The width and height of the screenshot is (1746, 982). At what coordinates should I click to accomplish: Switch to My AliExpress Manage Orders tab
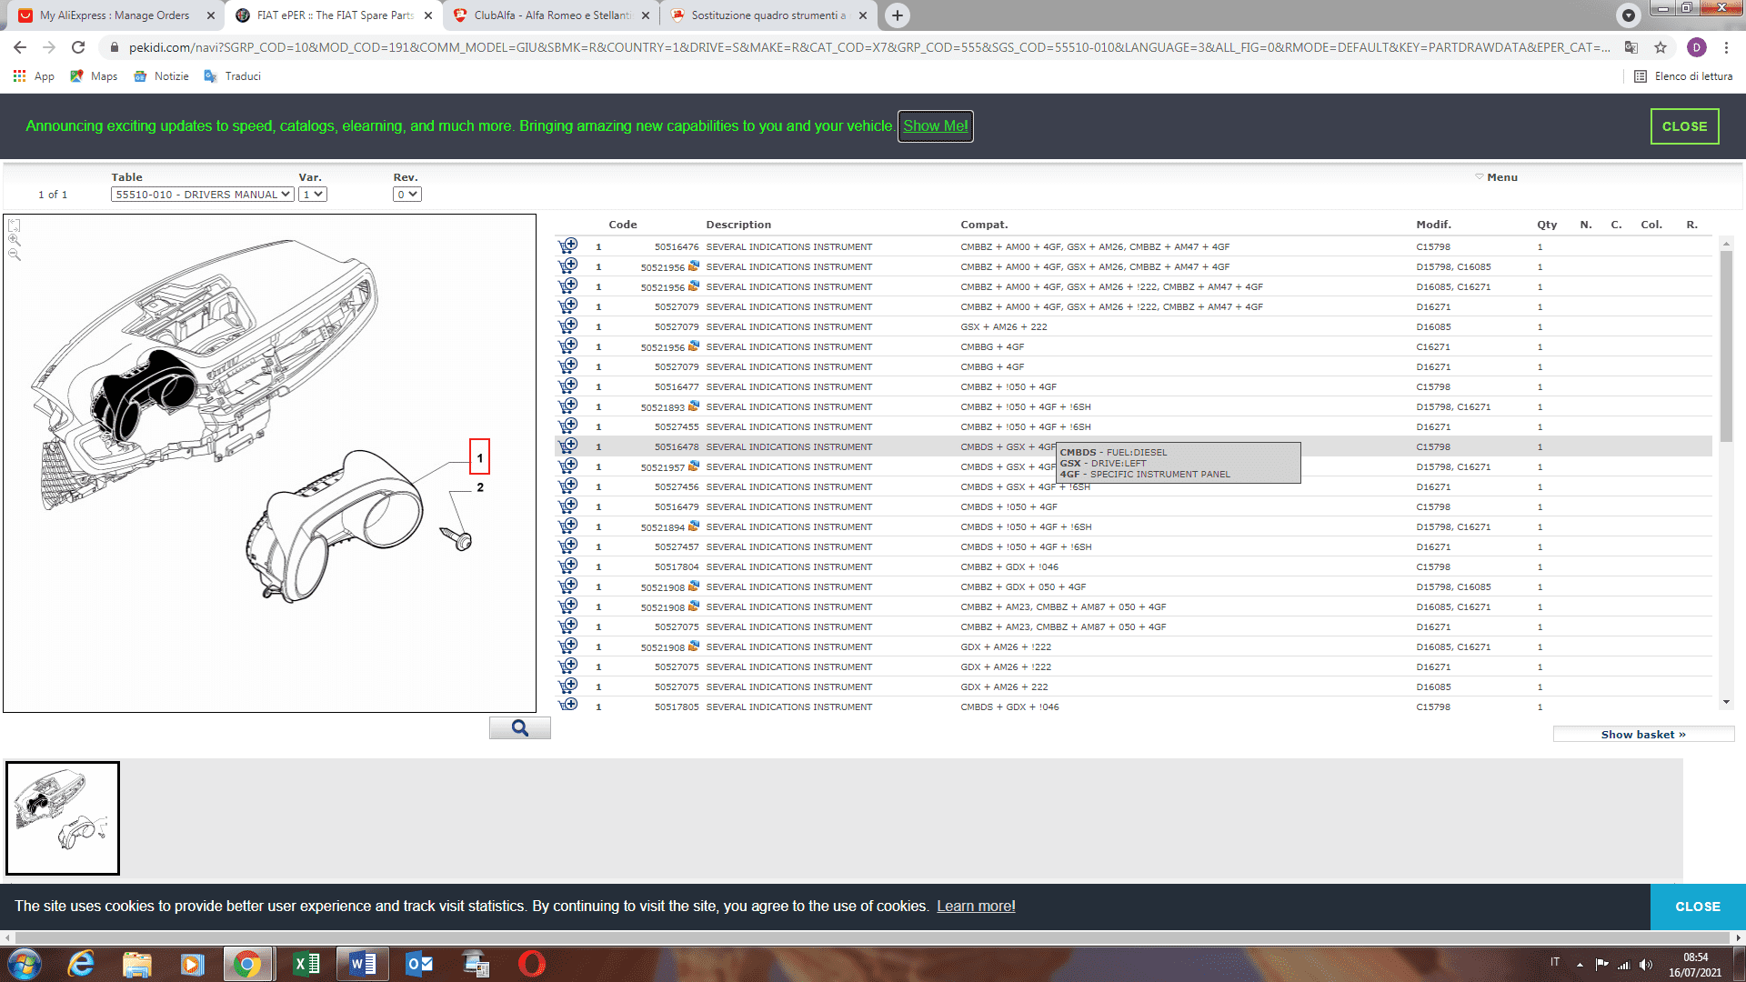(x=115, y=15)
